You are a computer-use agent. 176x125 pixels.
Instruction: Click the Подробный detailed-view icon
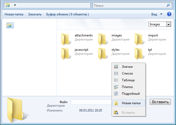point(116,94)
